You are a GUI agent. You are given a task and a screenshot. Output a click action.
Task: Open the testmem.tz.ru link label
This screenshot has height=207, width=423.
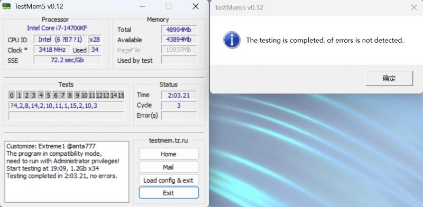pyautogui.click(x=169, y=140)
